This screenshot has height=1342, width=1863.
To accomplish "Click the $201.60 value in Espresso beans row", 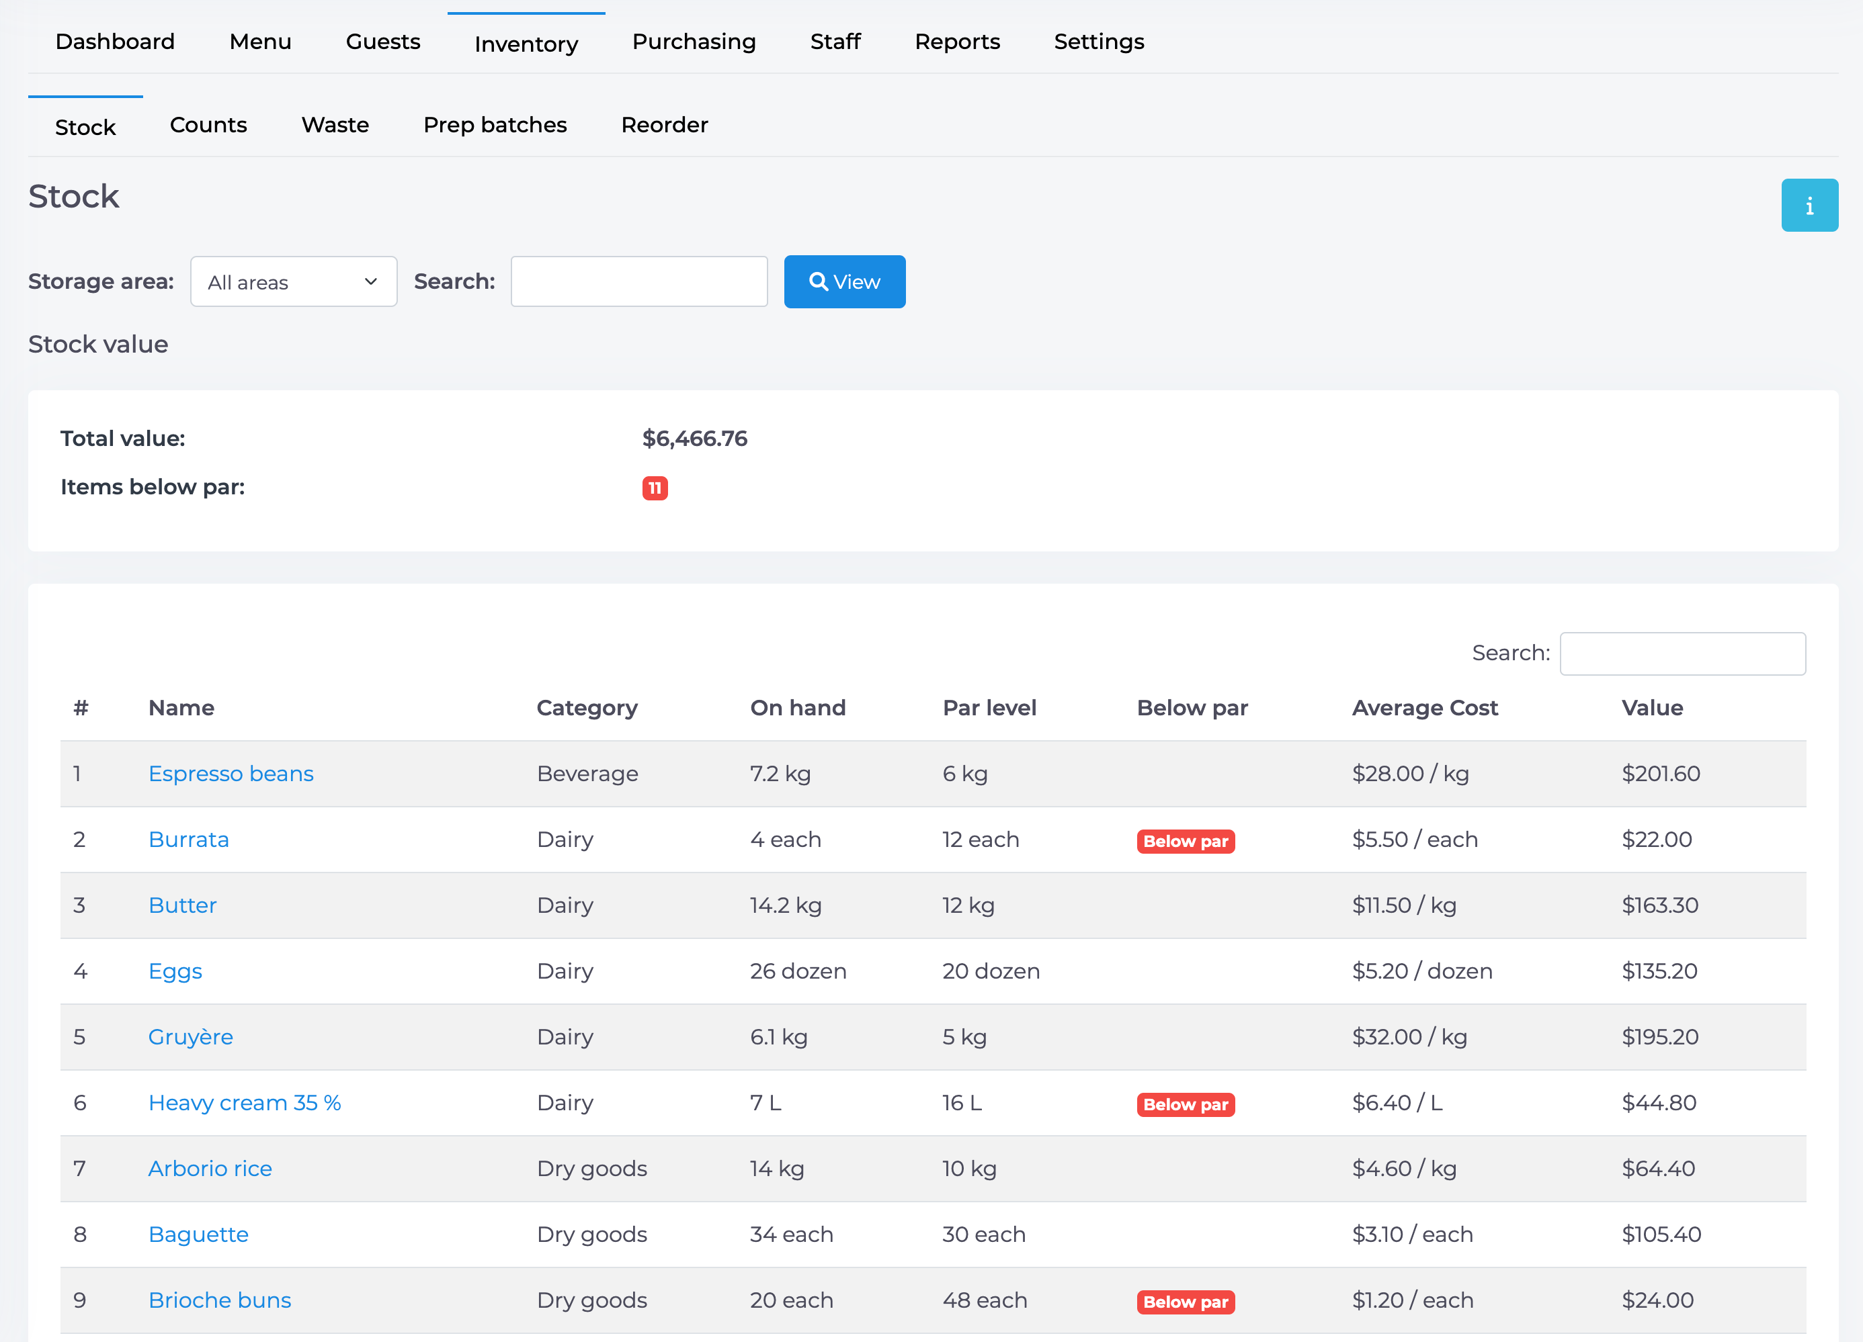I will coord(1661,773).
